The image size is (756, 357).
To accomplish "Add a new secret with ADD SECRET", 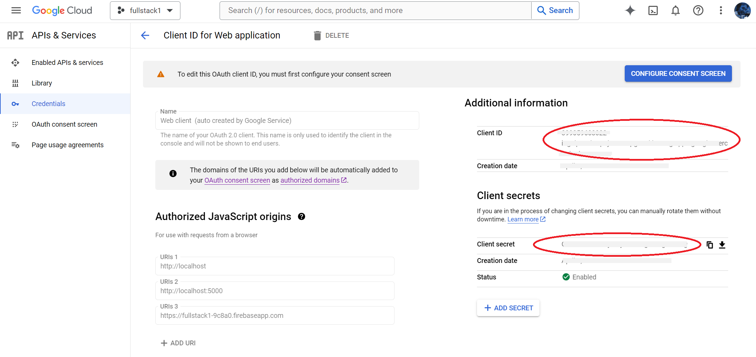I will coord(508,308).
